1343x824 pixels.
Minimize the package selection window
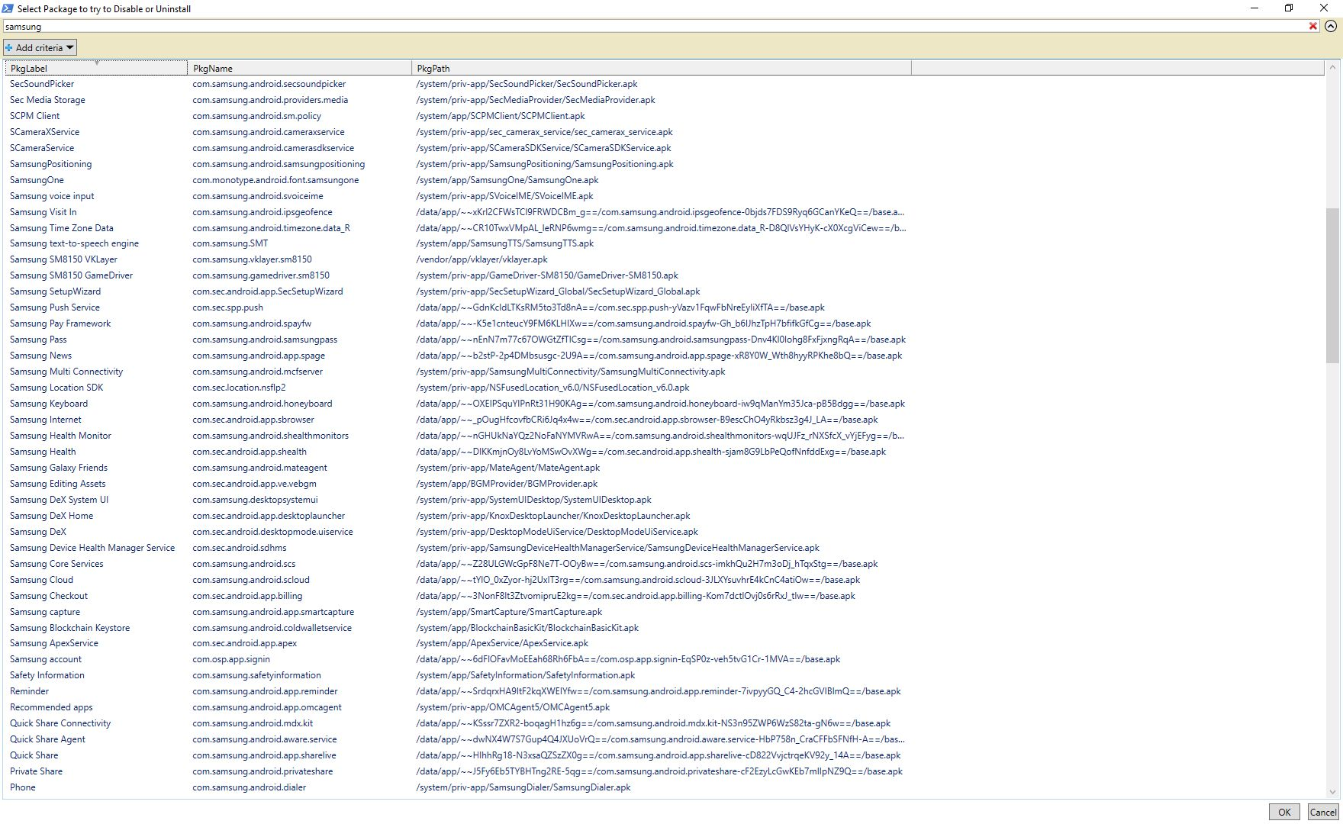pyautogui.click(x=1254, y=8)
